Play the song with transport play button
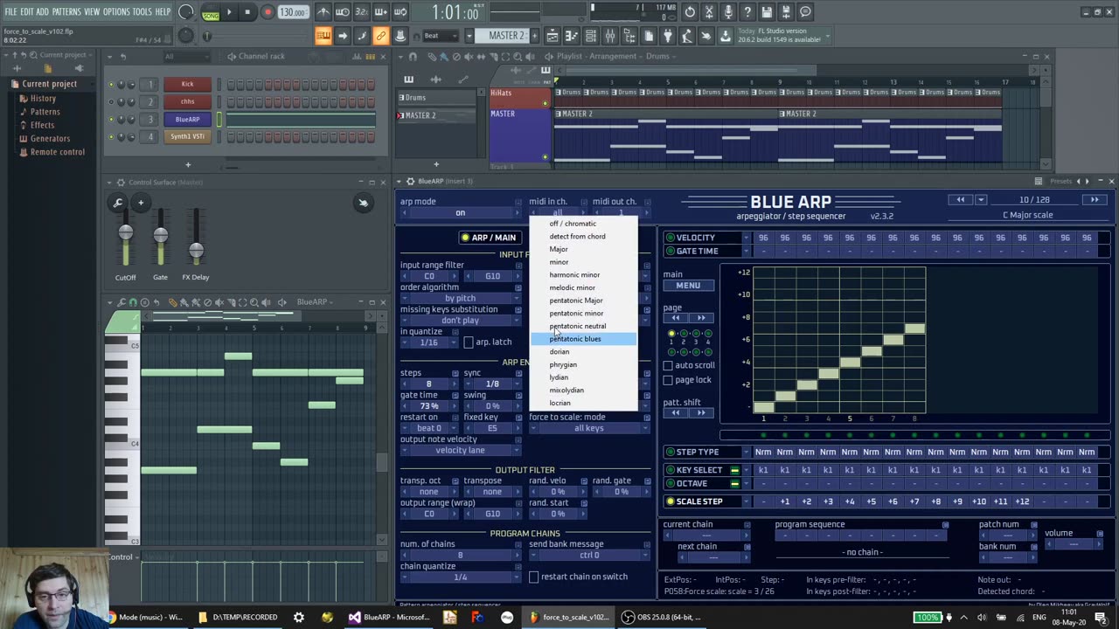This screenshot has height=629, width=1119. point(229,12)
